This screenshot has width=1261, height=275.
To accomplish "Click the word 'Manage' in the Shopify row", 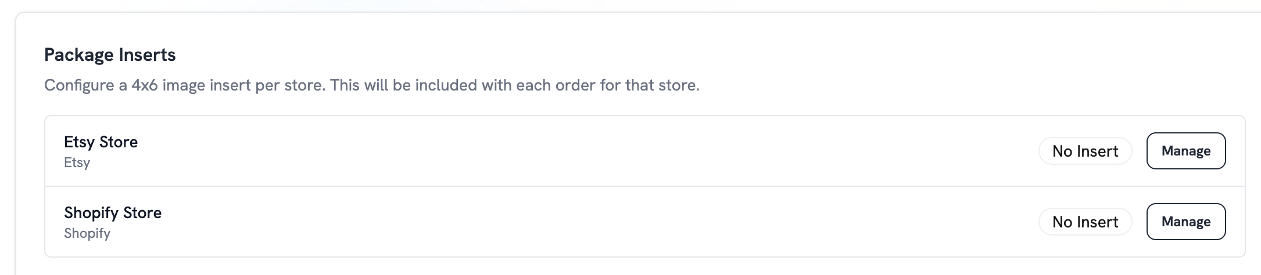I will pos(1185,222).
